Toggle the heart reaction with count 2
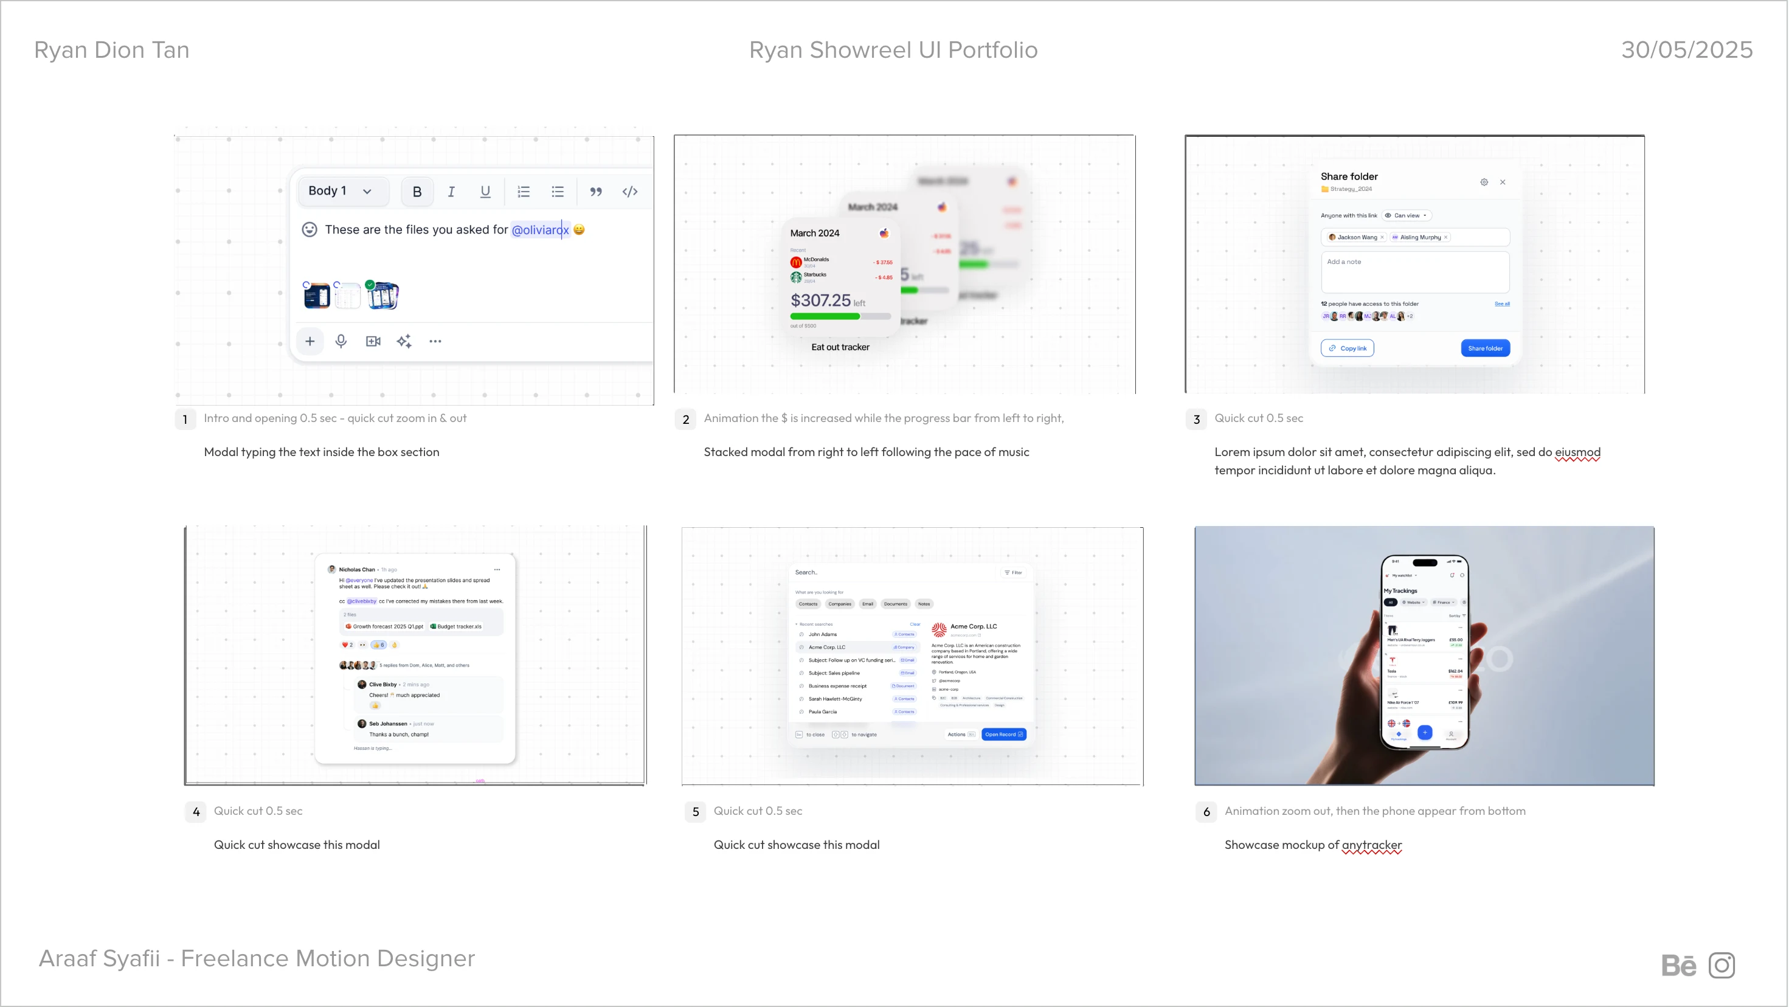Screen dimensions: 1789x1007 pos(347,645)
